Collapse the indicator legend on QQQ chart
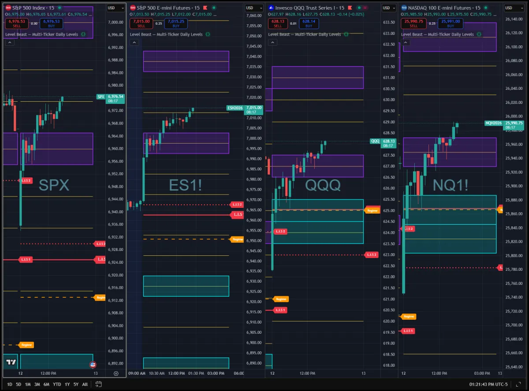529x391 pixels. 272,42
